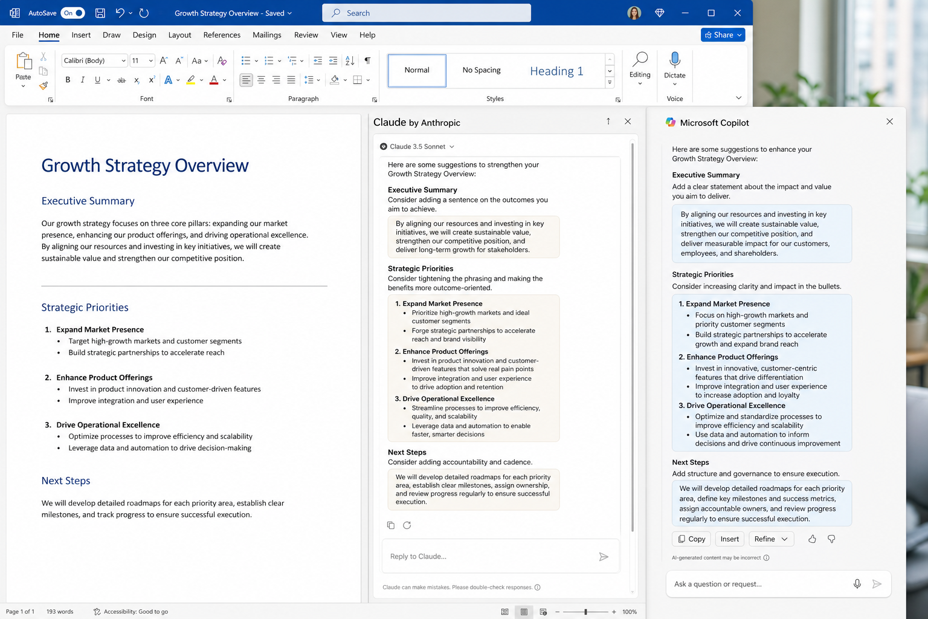Select Print Layout view

[524, 612]
